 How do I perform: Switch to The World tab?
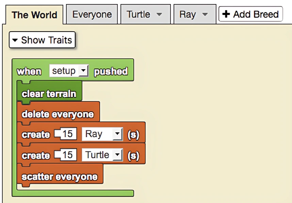pyautogui.click(x=34, y=15)
